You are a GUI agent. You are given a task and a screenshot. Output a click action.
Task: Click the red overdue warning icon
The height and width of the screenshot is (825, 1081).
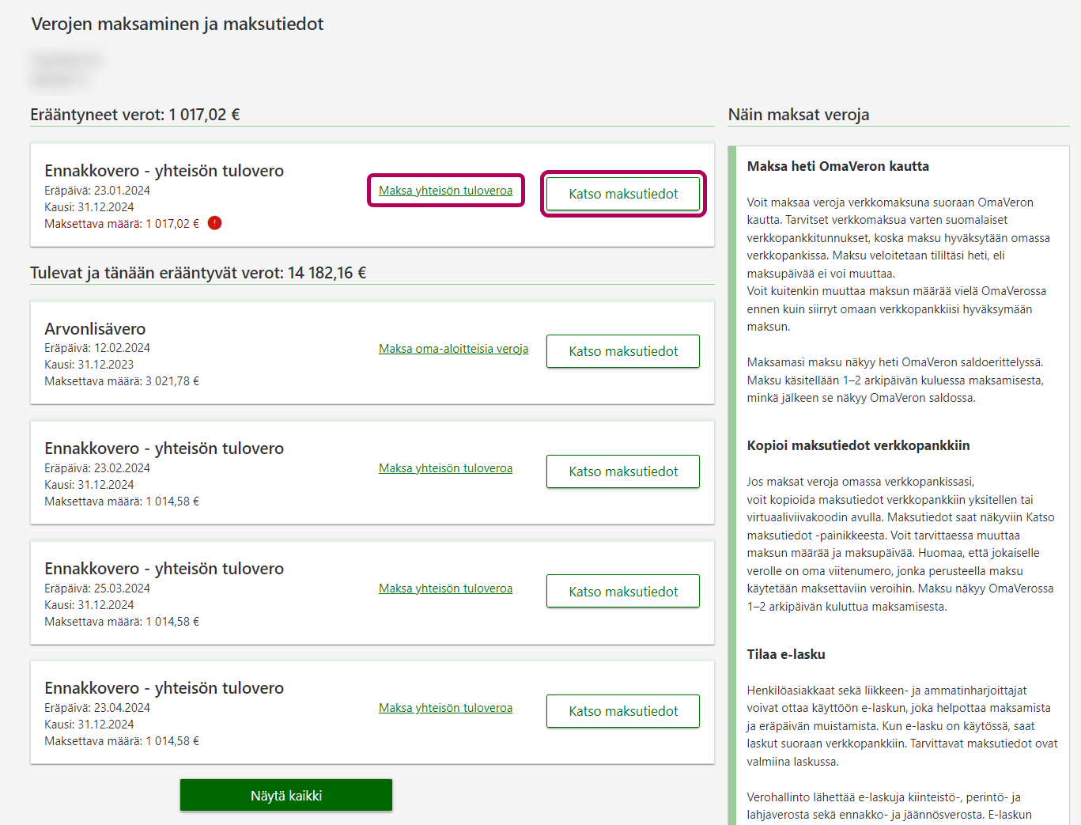point(215,223)
